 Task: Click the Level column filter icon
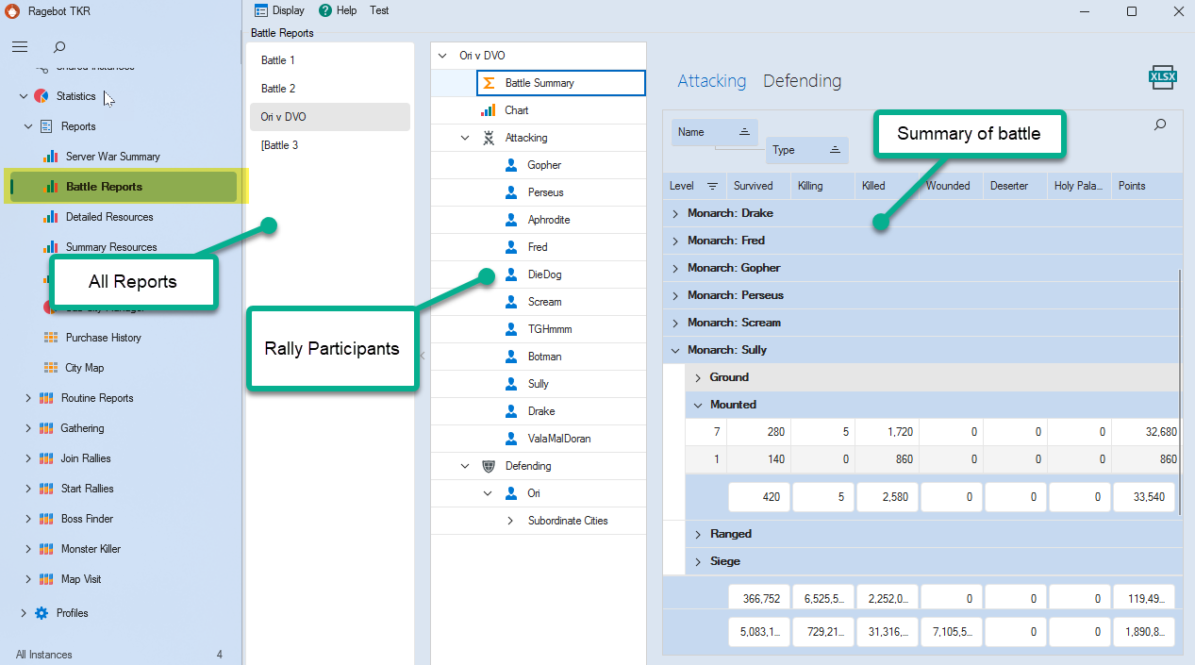[x=712, y=186]
